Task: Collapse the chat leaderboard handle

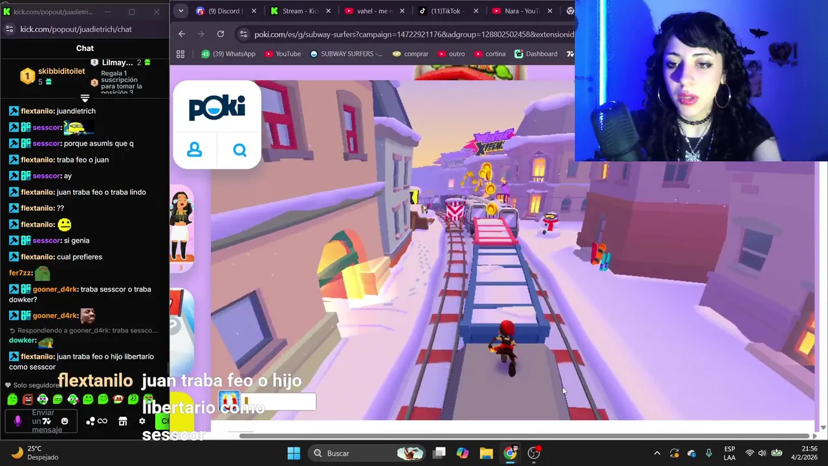Action: pyautogui.click(x=85, y=98)
